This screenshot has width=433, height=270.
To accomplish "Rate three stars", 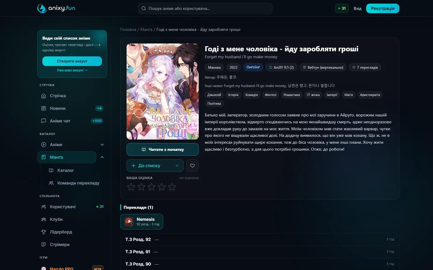I will pyautogui.click(x=152, y=187).
